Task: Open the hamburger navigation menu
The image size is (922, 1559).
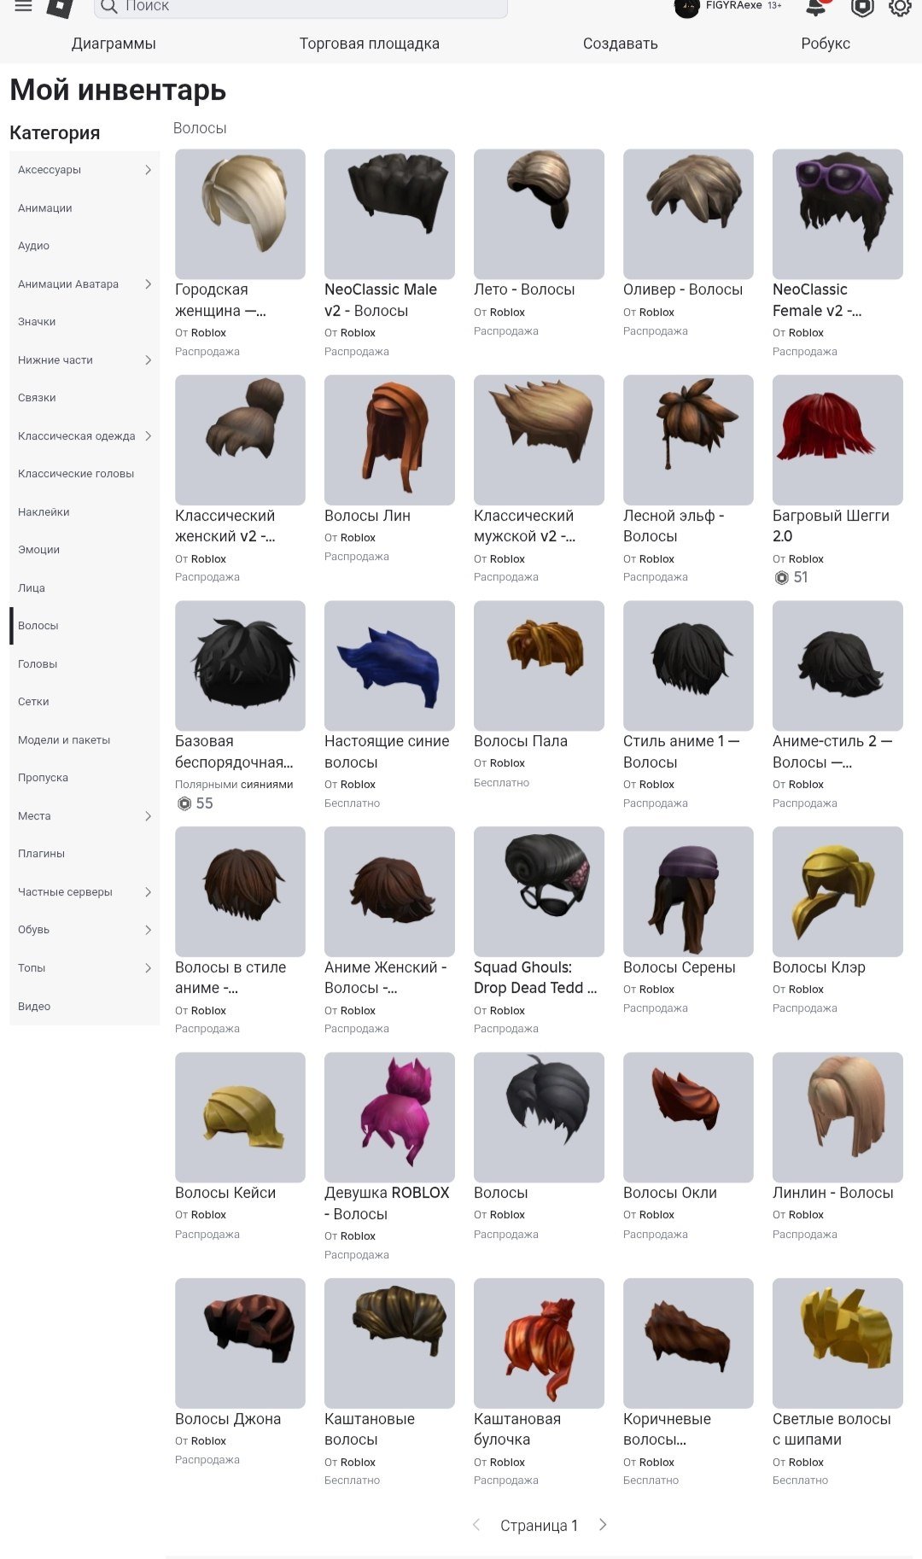Action: tap(23, 6)
